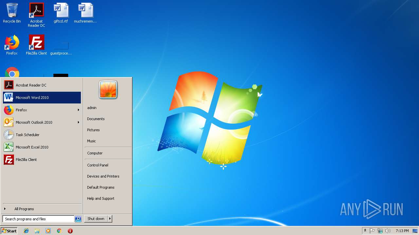Open Pictures from Start menu
419x235 pixels.
coord(108,130)
